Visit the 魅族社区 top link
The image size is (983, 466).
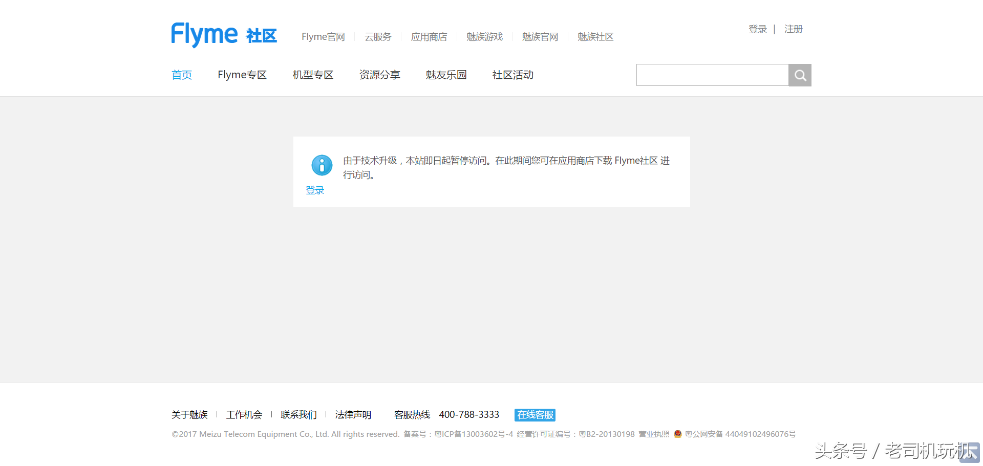(x=595, y=37)
